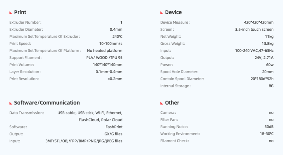Click the Running Noise 50dB value
The width and height of the screenshot is (283, 155).
point(269,127)
